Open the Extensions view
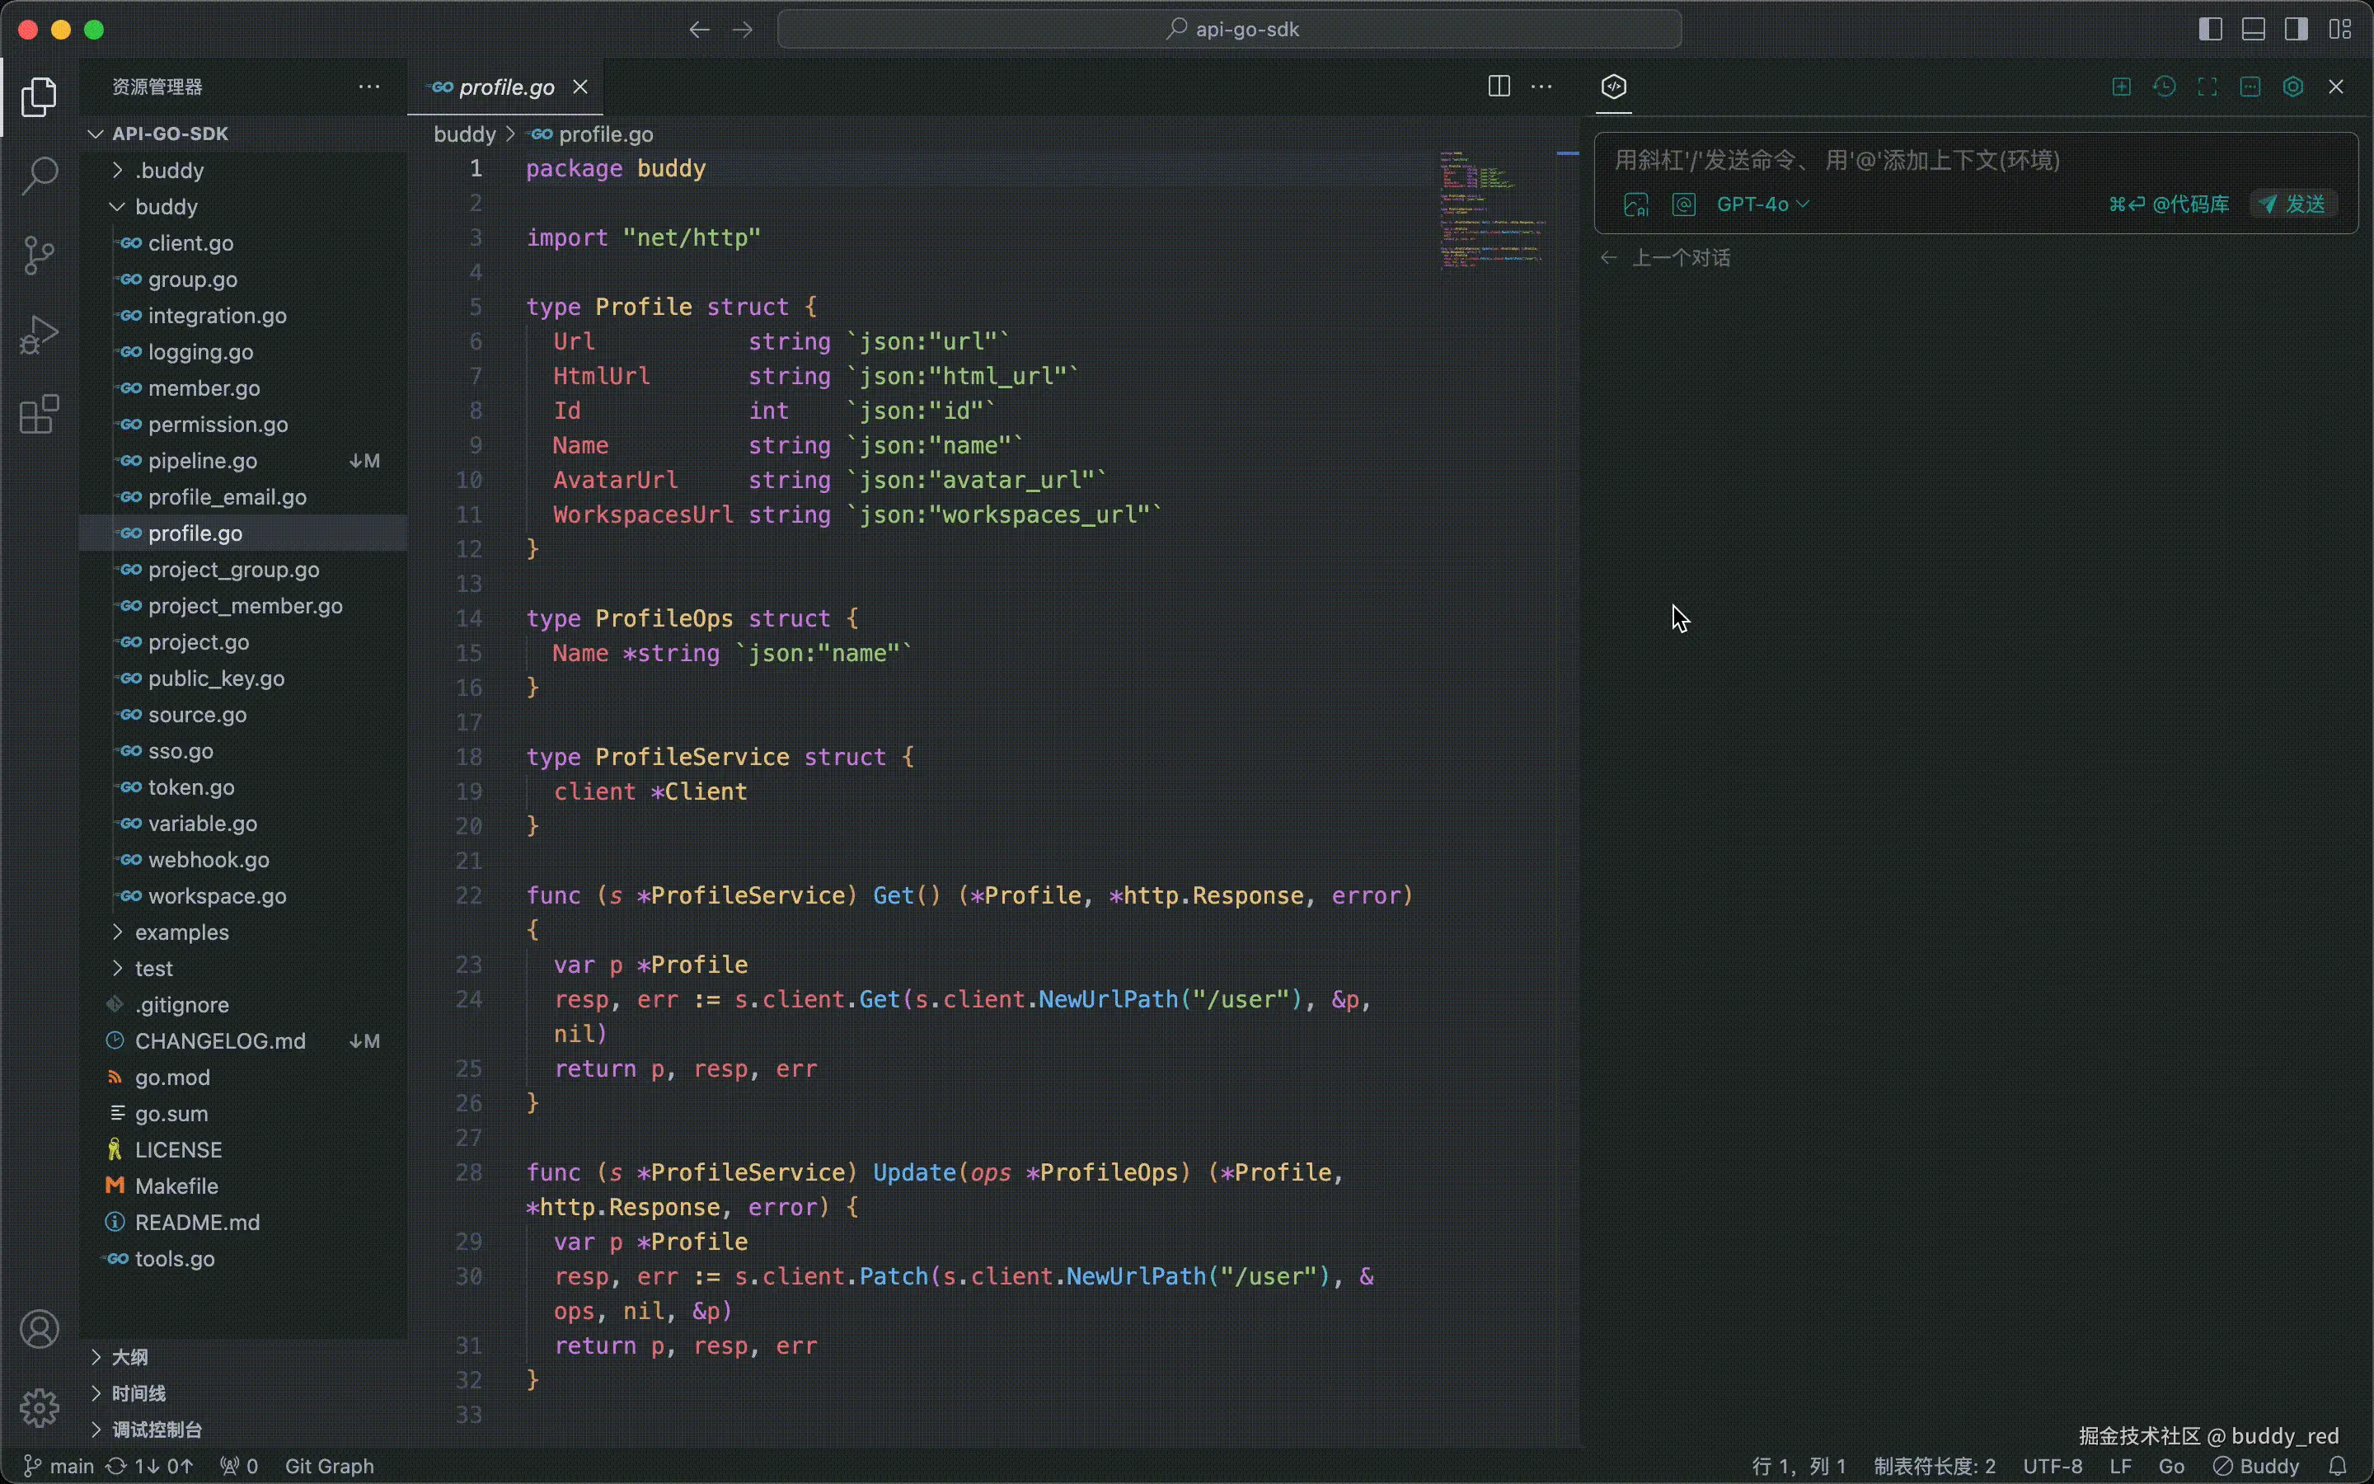This screenshot has width=2374, height=1484. (40, 416)
